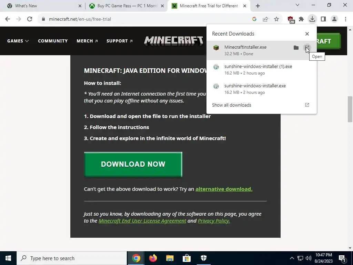Screen dimensions: 353x265
Task: Open the tab search chevron
Action: [297, 5]
